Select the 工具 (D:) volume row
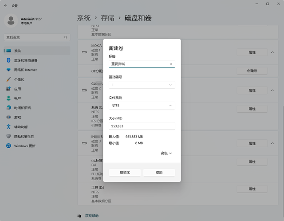 click(177, 194)
